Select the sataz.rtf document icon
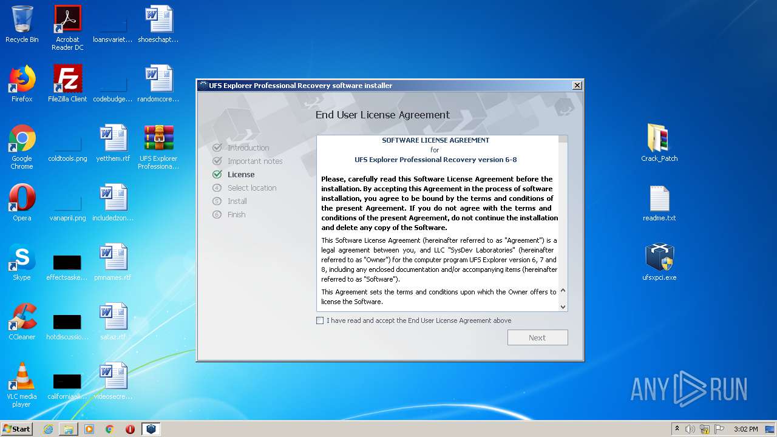Screen dimensions: 777x437 [x=113, y=322]
